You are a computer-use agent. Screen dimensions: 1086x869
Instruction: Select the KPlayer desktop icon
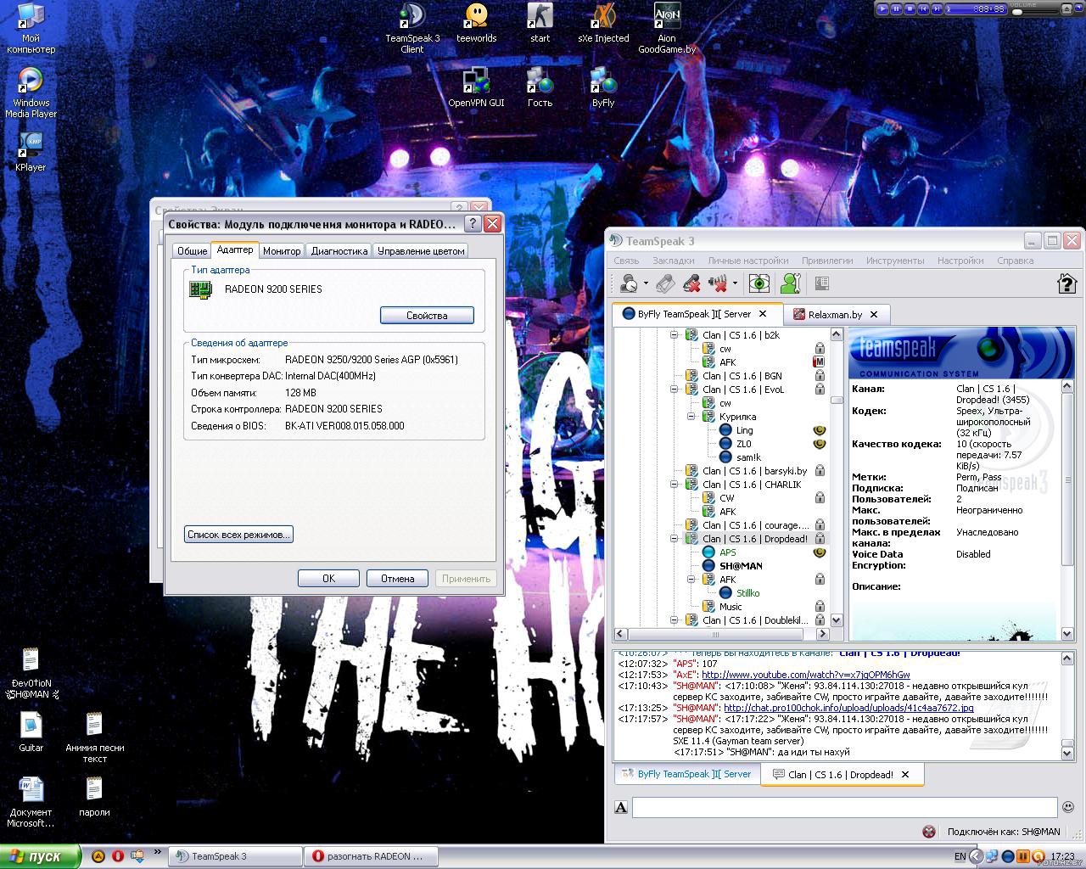click(x=31, y=152)
